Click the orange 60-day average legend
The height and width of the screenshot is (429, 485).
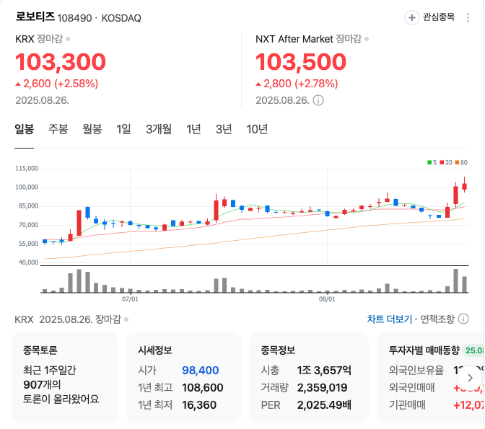(461, 162)
